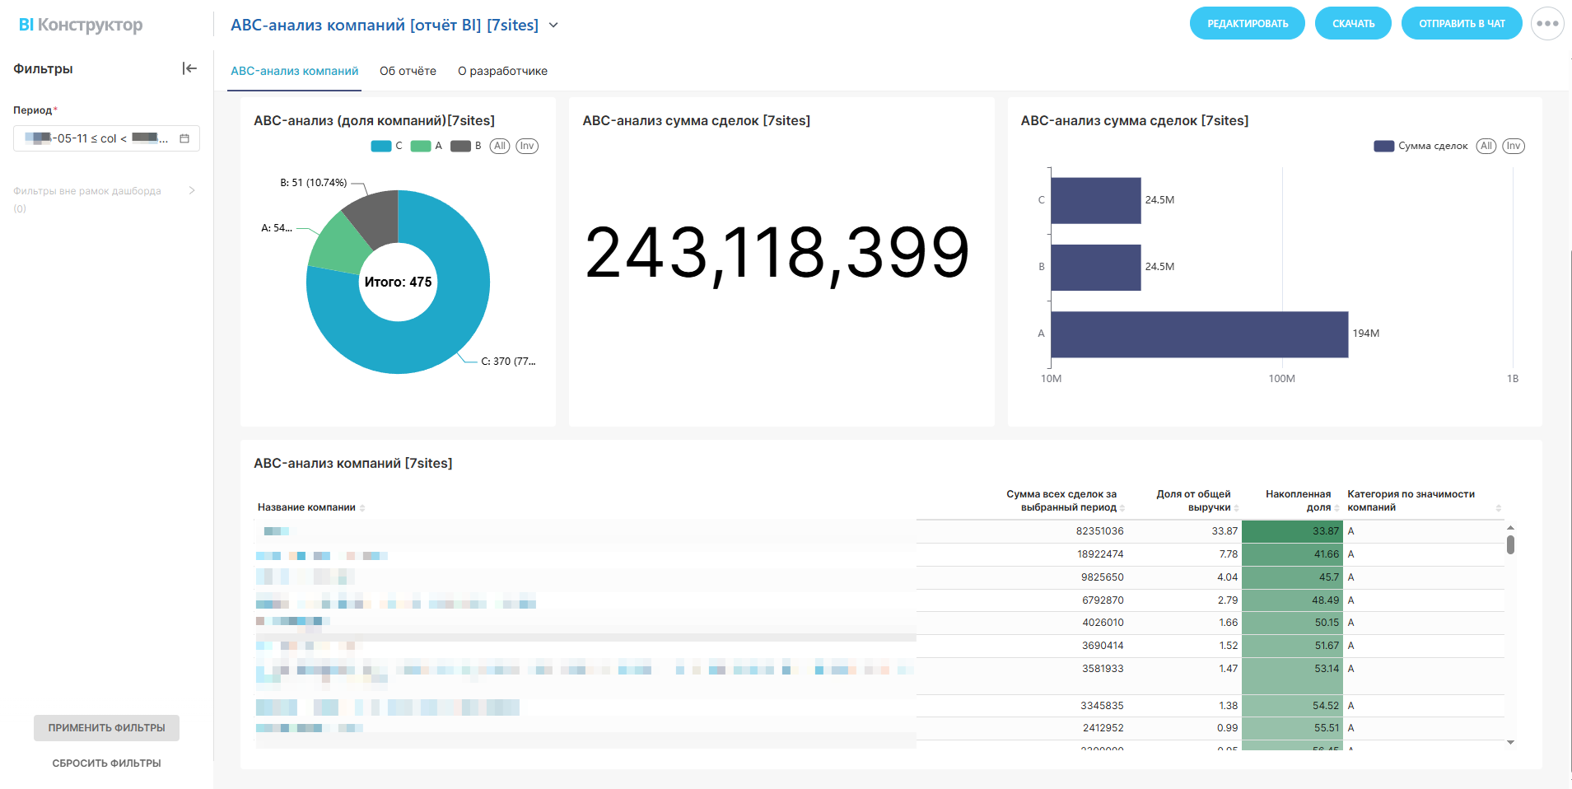1572x789 pixels.
Task: Sort by Накопленная доля column
Action: (x=1336, y=508)
